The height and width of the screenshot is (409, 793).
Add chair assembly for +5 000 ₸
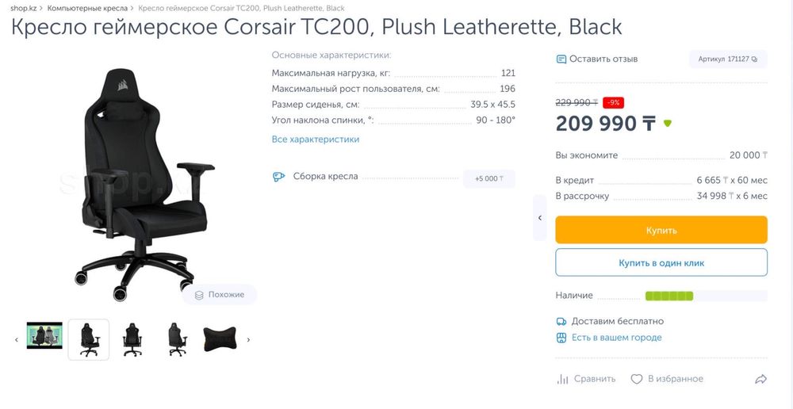click(488, 178)
